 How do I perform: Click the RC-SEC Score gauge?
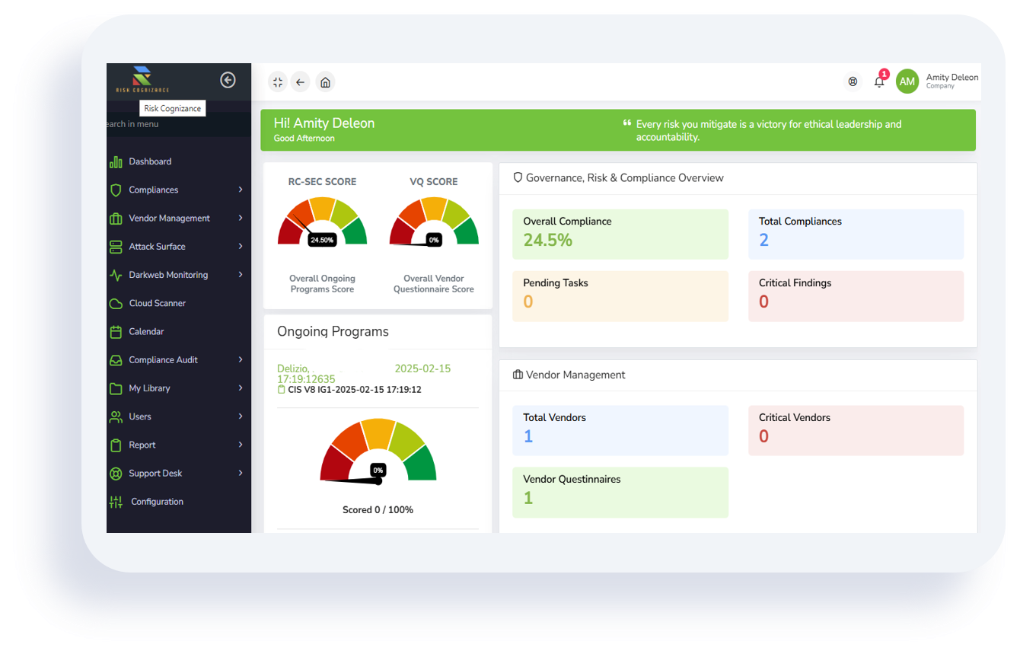[322, 222]
